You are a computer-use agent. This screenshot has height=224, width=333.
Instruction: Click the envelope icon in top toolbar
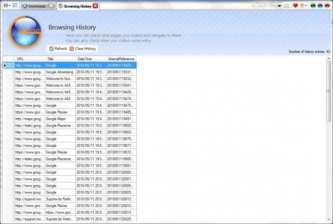pyautogui.click(x=287, y=6)
